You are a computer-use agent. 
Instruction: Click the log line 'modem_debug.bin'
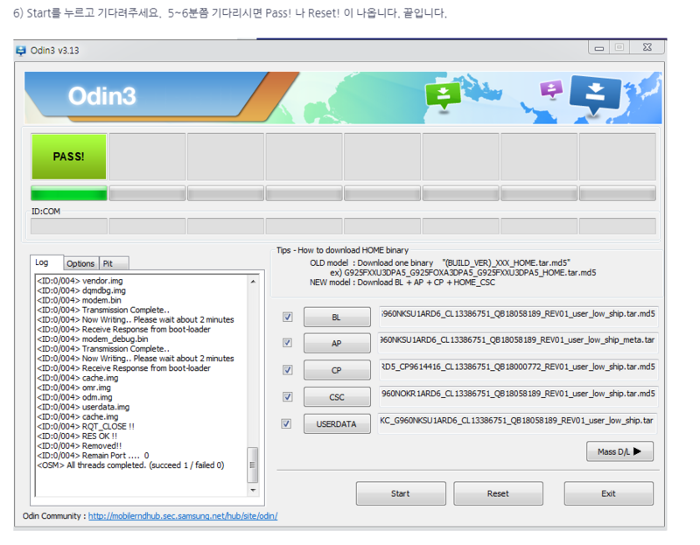pos(93,339)
